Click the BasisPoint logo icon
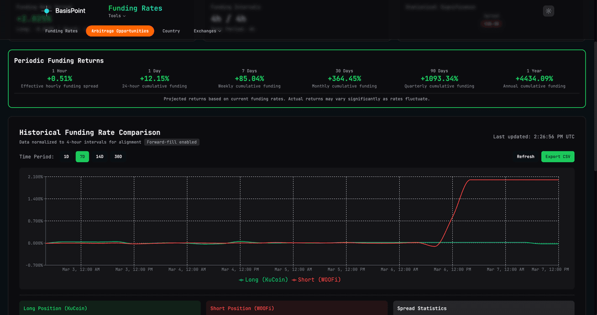The height and width of the screenshot is (315, 597). pyautogui.click(x=46, y=11)
